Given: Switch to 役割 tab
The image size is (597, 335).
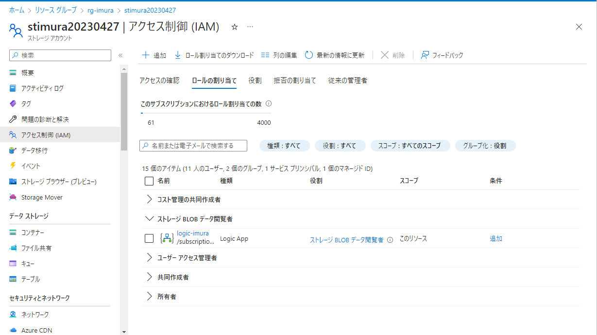Looking at the screenshot, I should (255, 81).
